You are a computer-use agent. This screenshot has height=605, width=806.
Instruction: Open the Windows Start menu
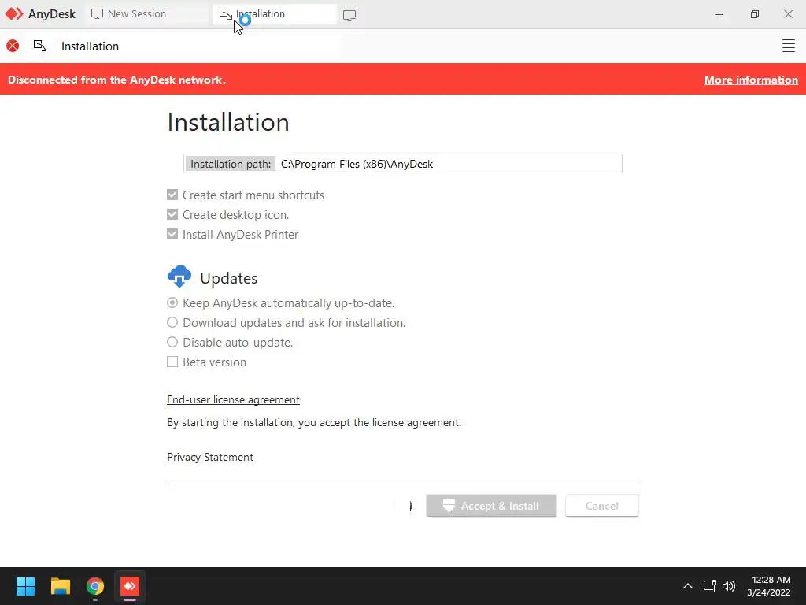[x=25, y=586]
